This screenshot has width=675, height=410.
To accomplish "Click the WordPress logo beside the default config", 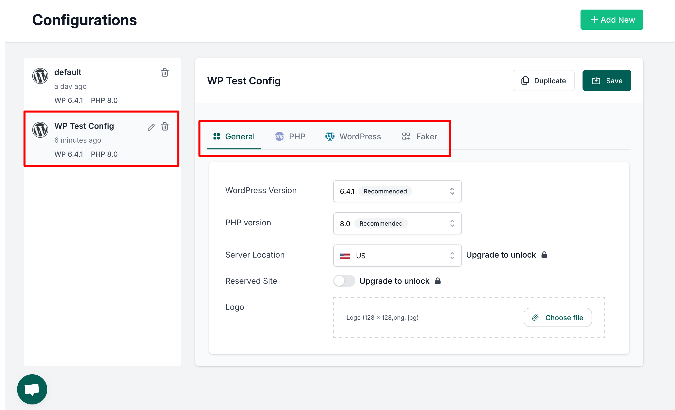I will (40, 76).
